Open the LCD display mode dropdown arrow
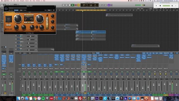The image size is (179, 101). coord(98,5)
